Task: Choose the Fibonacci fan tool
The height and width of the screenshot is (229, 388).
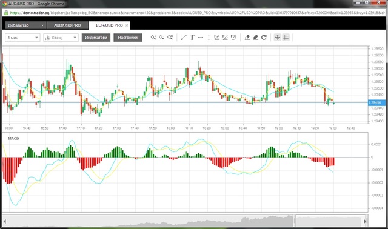Action: click(x=225, y=38)
